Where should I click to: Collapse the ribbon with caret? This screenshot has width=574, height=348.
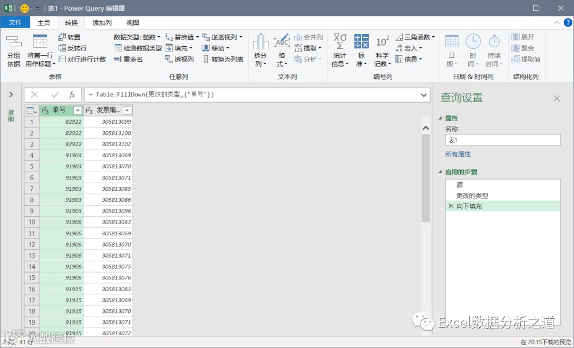[557, 23]
